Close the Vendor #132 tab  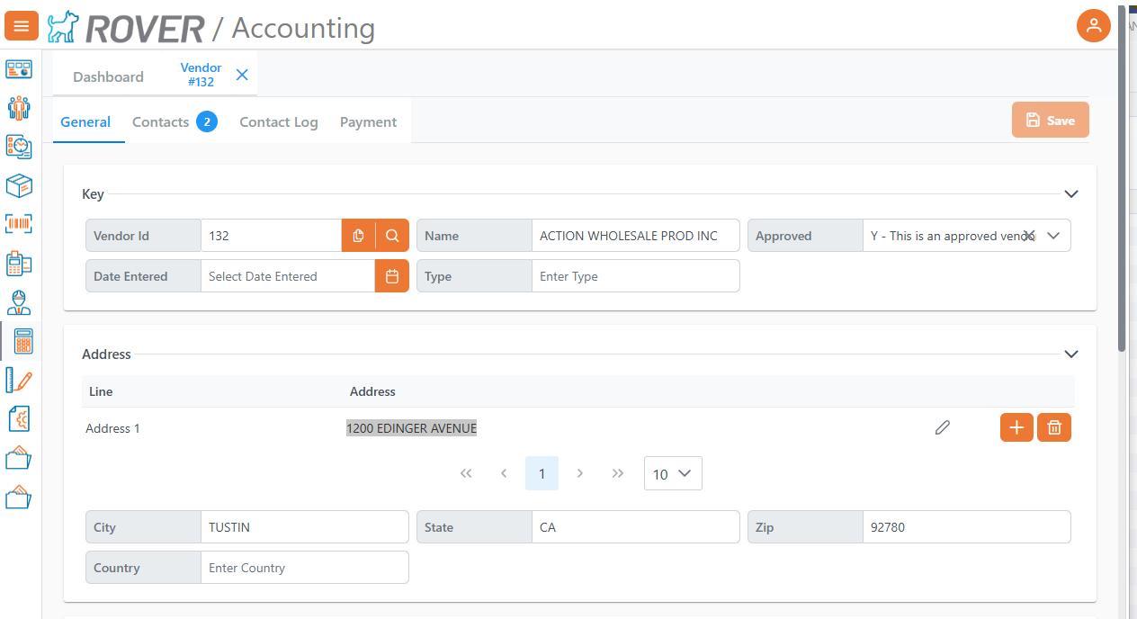tap(242, 75)
